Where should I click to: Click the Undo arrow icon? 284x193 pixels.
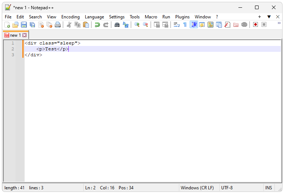tap(97, 25)
